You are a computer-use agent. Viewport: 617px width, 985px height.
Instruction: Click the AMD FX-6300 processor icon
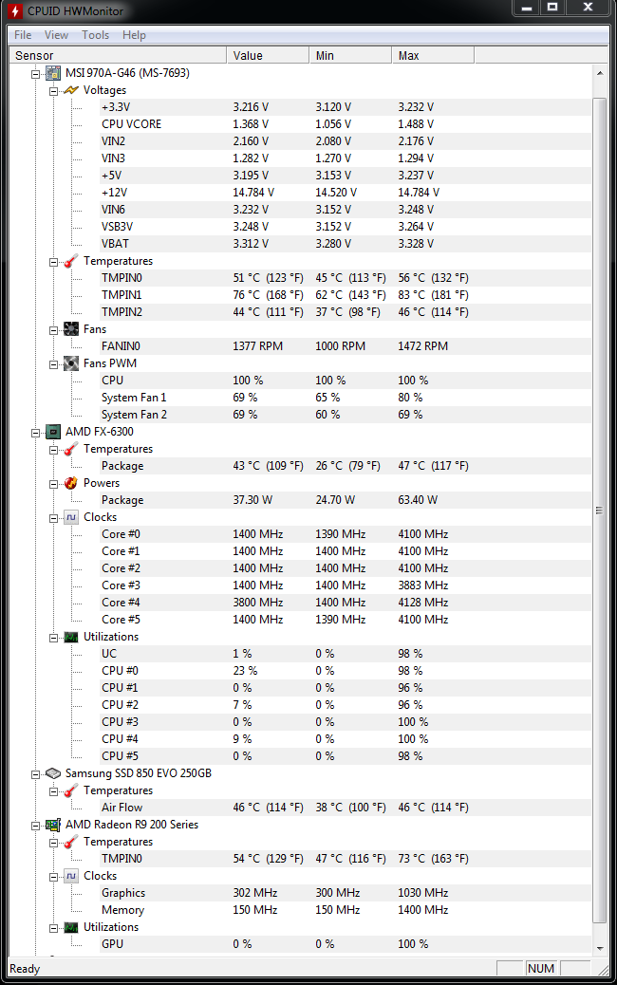coord(53,432)
